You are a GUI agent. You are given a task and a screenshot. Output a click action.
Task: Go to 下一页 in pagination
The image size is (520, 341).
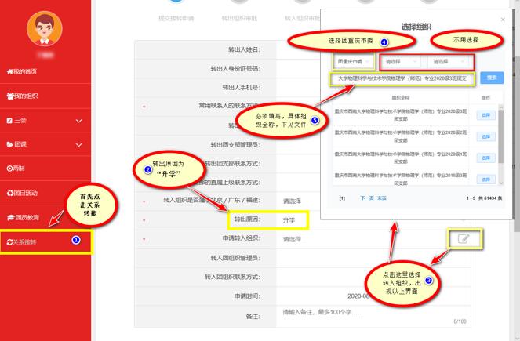coord(366,198)
